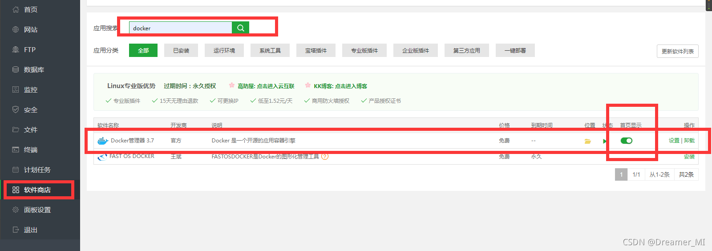Click the green search magnifier button
Screen dimensions: 712x251
(x=240, y=28)
